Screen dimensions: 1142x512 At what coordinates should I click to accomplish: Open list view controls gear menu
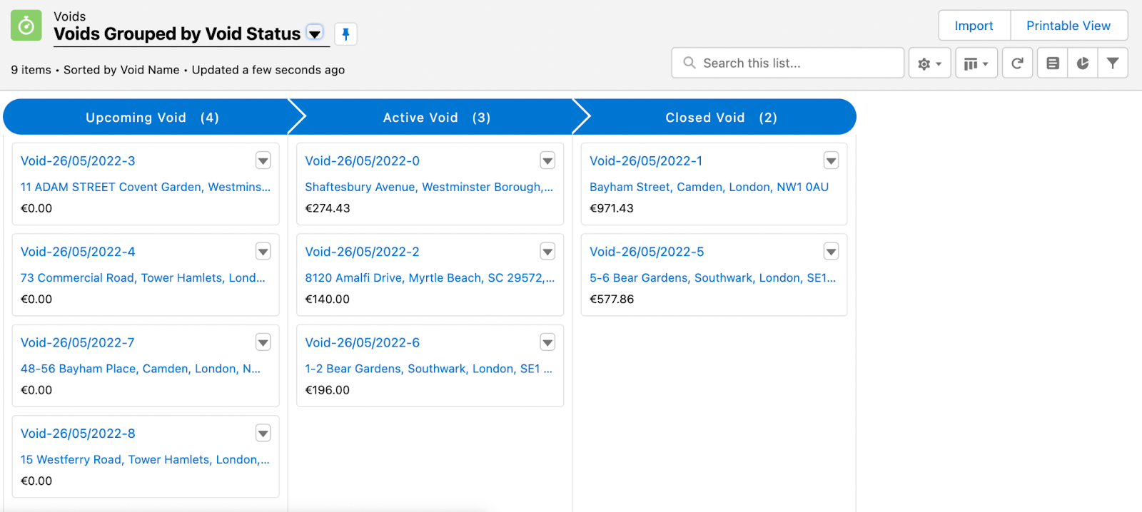point(929,63)
